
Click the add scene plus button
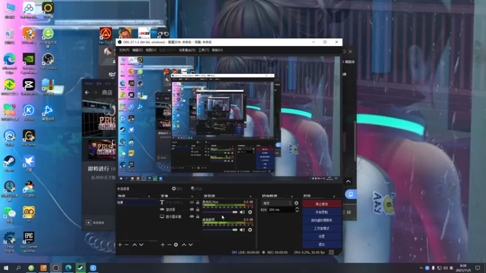coord(120,245)
